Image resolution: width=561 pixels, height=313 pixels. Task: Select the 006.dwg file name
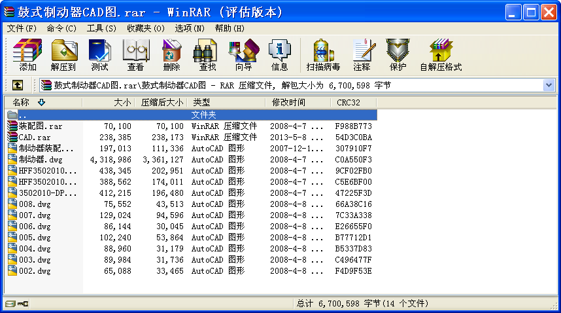(x=35, y=227)
